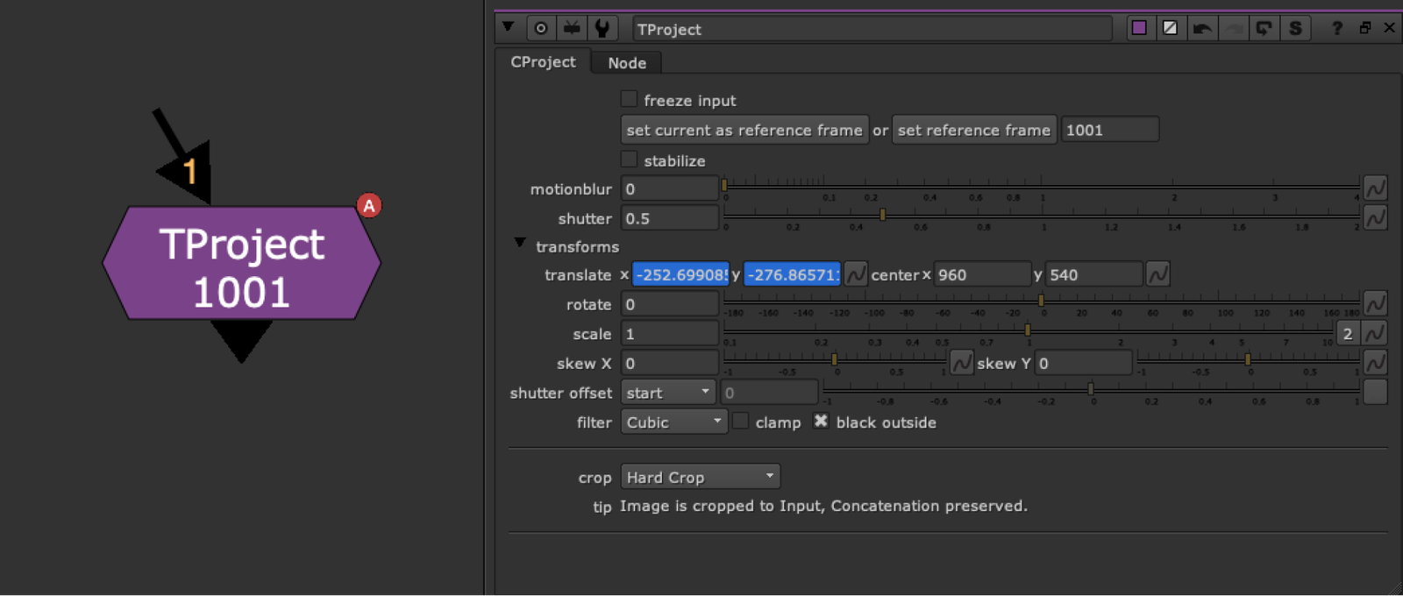Click the center y field 540
This screenshot has height=596, width=1403.
point(1094,274)
